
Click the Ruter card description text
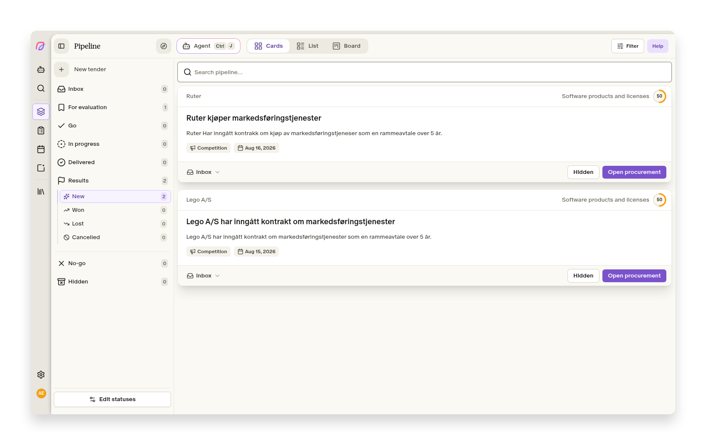click(x=314, y=133)
